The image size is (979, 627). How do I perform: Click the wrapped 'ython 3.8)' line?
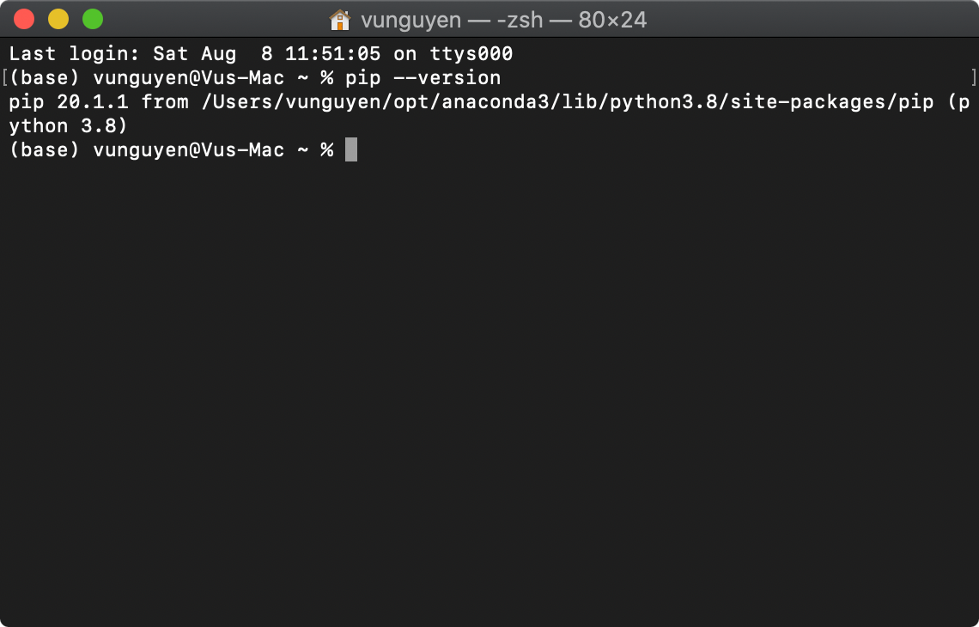click(x=68, y=126)
